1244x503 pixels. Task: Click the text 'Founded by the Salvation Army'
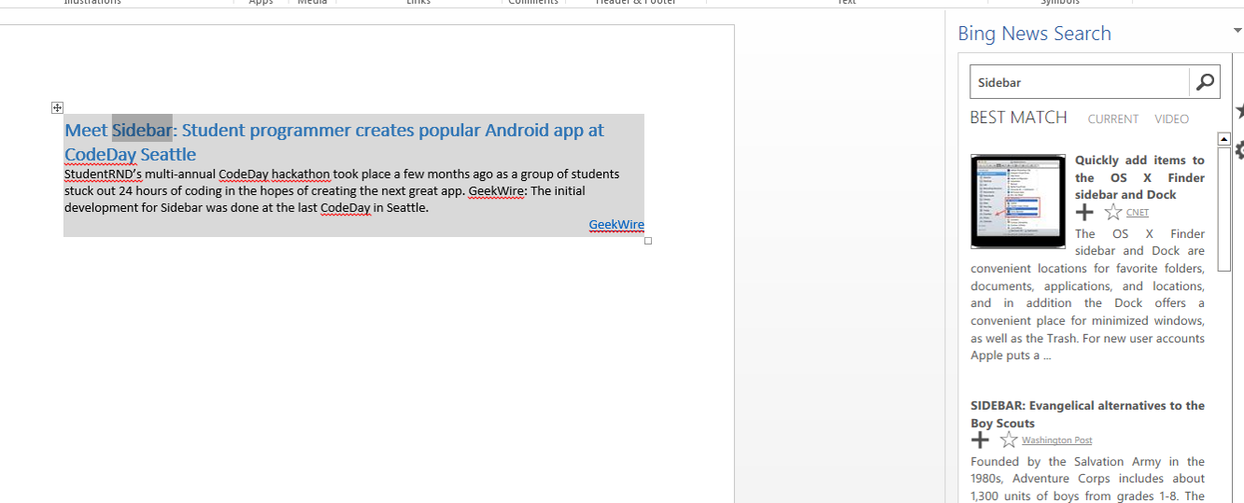click(1087, 462)
